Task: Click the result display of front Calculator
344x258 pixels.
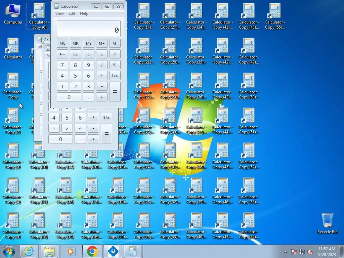Action: (x=89, y=29)
